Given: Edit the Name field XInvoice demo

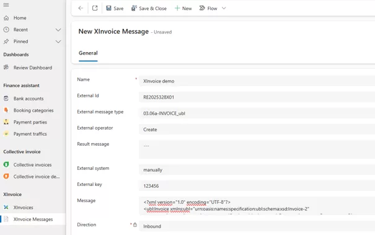Looking at the screenshot, I should (257, 81).
